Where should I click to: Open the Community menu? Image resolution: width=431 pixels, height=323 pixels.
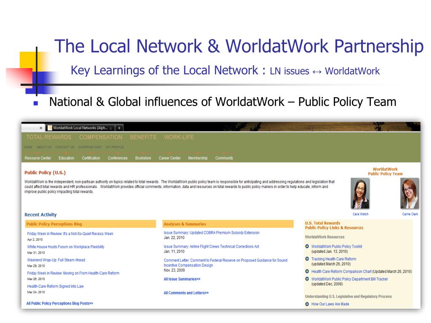point(224,158)
